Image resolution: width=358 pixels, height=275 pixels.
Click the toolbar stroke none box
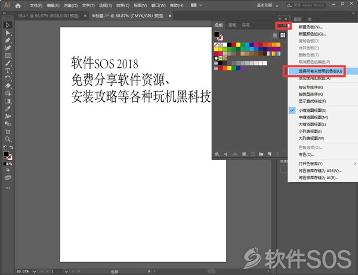click(x=10, y=157)
